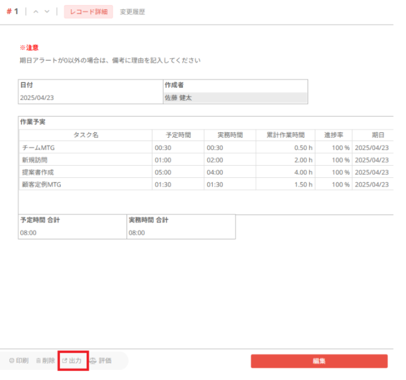
Task: Click the 提案書作成 task name cell
Action: tap(85, 172)
